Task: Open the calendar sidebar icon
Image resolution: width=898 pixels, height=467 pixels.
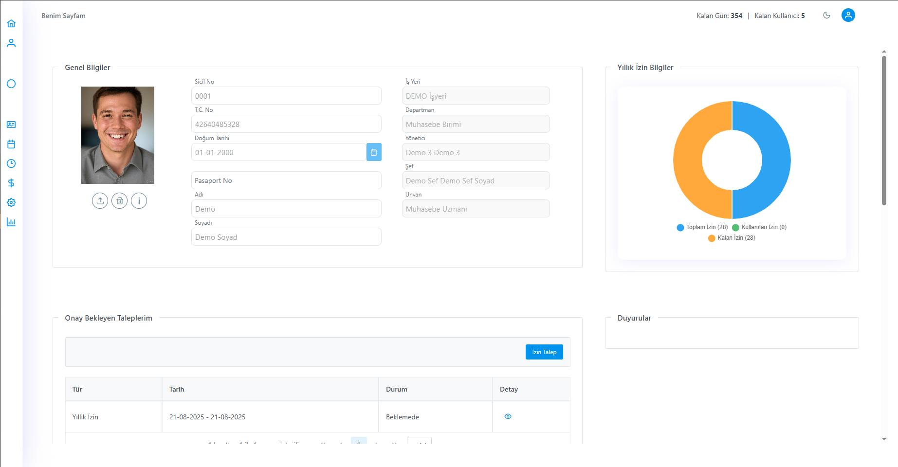Action: coord(11,144)
